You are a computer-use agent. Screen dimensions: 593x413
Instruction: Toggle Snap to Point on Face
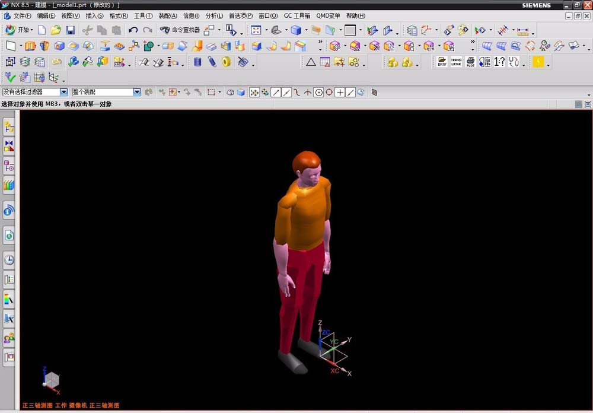pos(361,93)
